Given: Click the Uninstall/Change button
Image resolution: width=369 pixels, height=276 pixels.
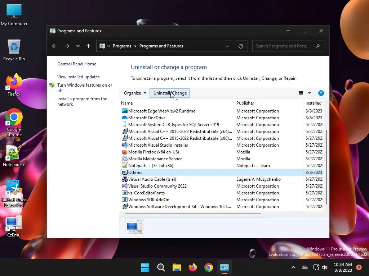Looking at the screenshot, I should [x=170, y=93].
